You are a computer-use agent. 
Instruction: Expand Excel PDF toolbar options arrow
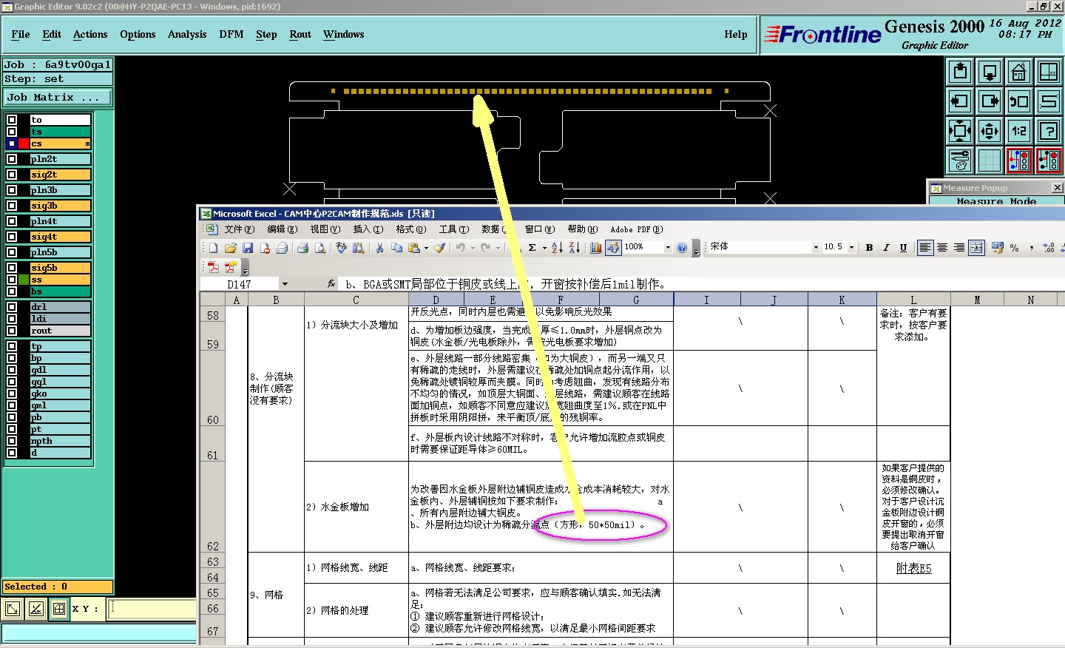(245, 268)
